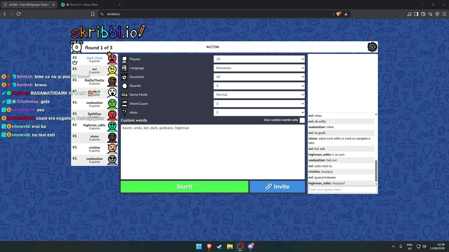Open the Rounds dropdown
449x252 pixels.
click(259, 86)
